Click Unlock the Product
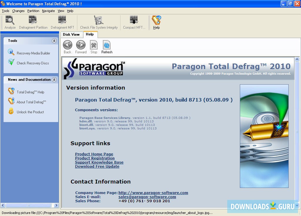 click(30, 112)
